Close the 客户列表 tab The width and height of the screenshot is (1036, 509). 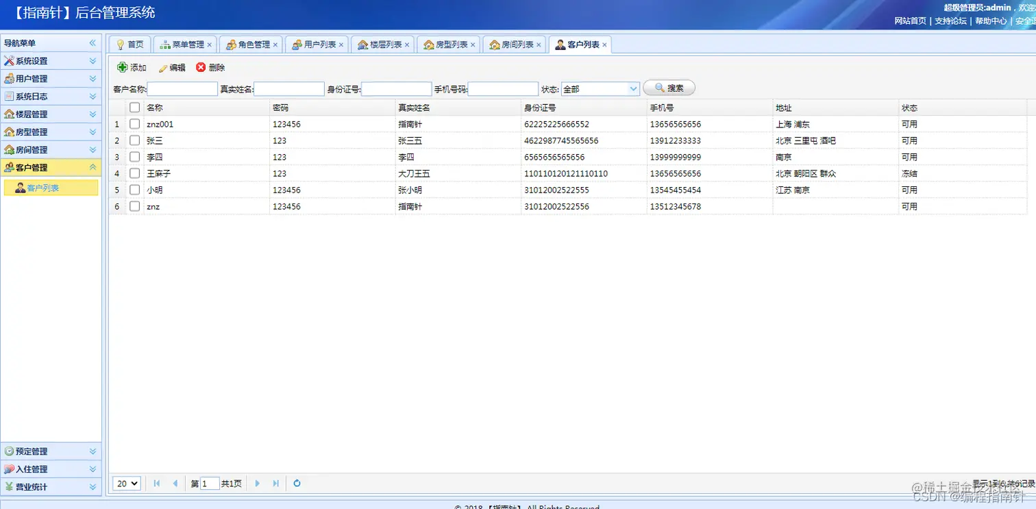604,45
